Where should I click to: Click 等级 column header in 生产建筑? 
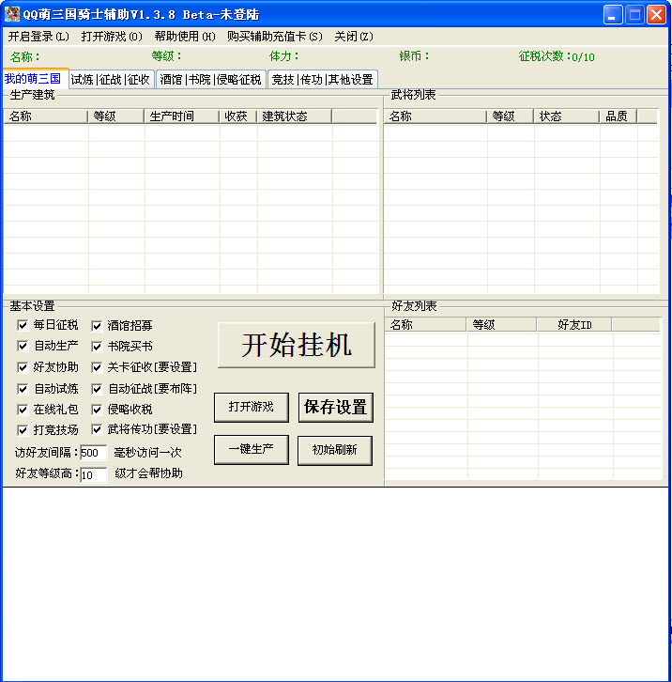coord(116,116)
